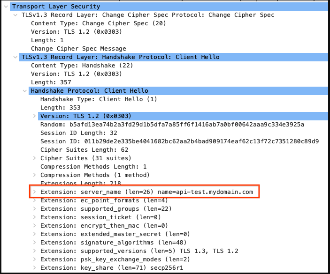Select the Cipher Suites Length: 62 row

pos(91,150)
